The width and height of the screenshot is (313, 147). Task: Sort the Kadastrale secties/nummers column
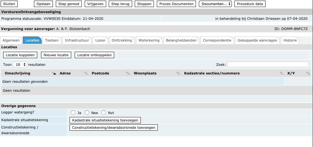281,73
